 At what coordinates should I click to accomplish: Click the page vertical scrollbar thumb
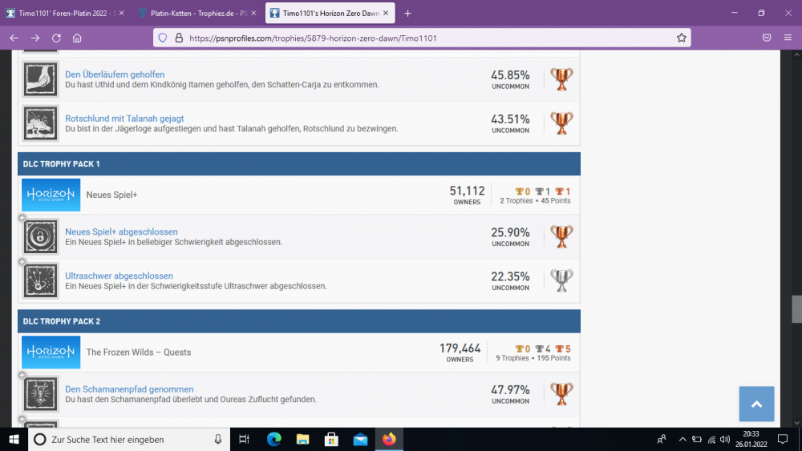coord(796,308)
